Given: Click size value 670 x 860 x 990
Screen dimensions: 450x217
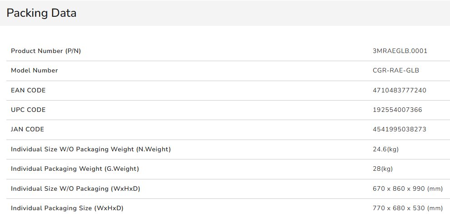Looking at the screenshot, I should point(407,188).
